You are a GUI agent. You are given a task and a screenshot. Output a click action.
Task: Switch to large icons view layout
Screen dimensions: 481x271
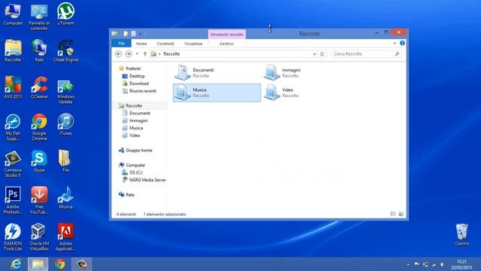(x=401, y=214)
